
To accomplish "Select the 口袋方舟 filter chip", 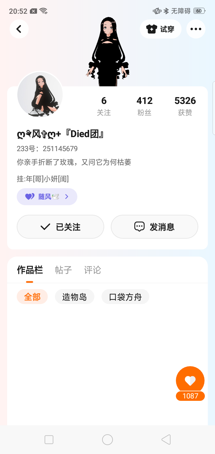I will point(125,297).
